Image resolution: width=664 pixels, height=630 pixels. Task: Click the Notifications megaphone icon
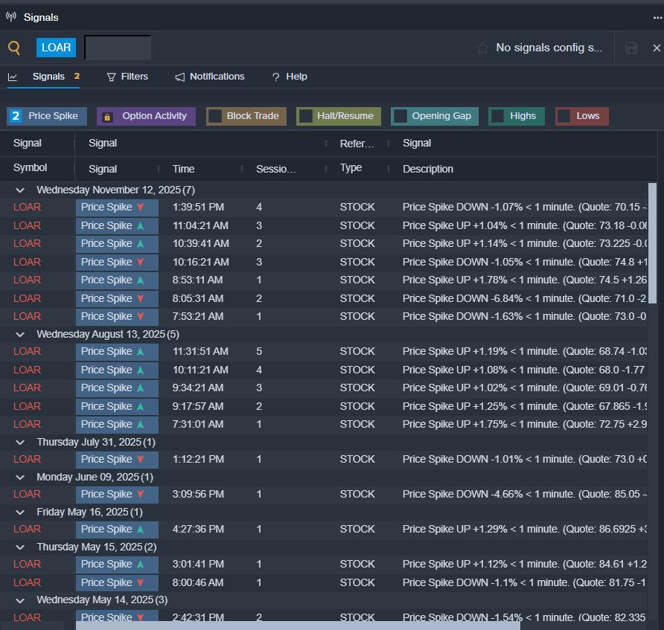point(180,77)
